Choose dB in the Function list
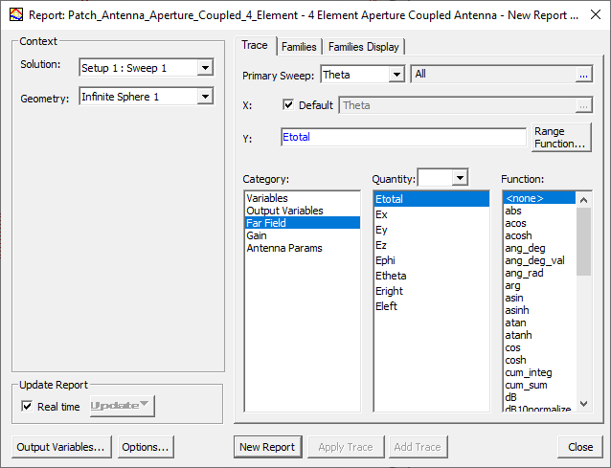611x468 pixels. pos(513,397)
